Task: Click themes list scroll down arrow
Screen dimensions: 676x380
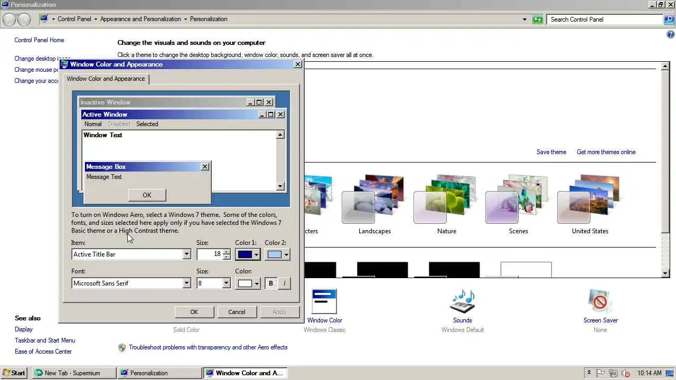Action: click(x=665, y=273)
